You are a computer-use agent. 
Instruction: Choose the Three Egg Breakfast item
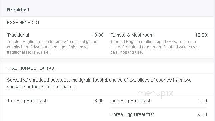pyautogui.click(x=132, y=114)
